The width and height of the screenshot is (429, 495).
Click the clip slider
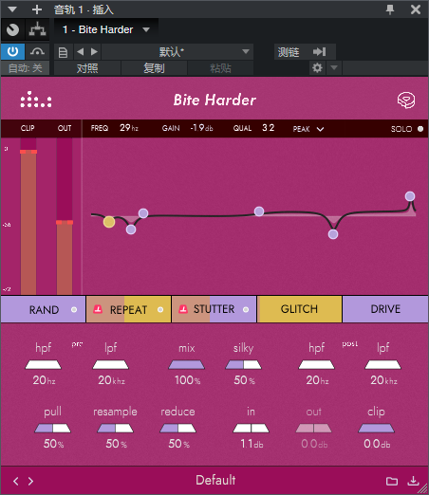(x=376, y=429)
